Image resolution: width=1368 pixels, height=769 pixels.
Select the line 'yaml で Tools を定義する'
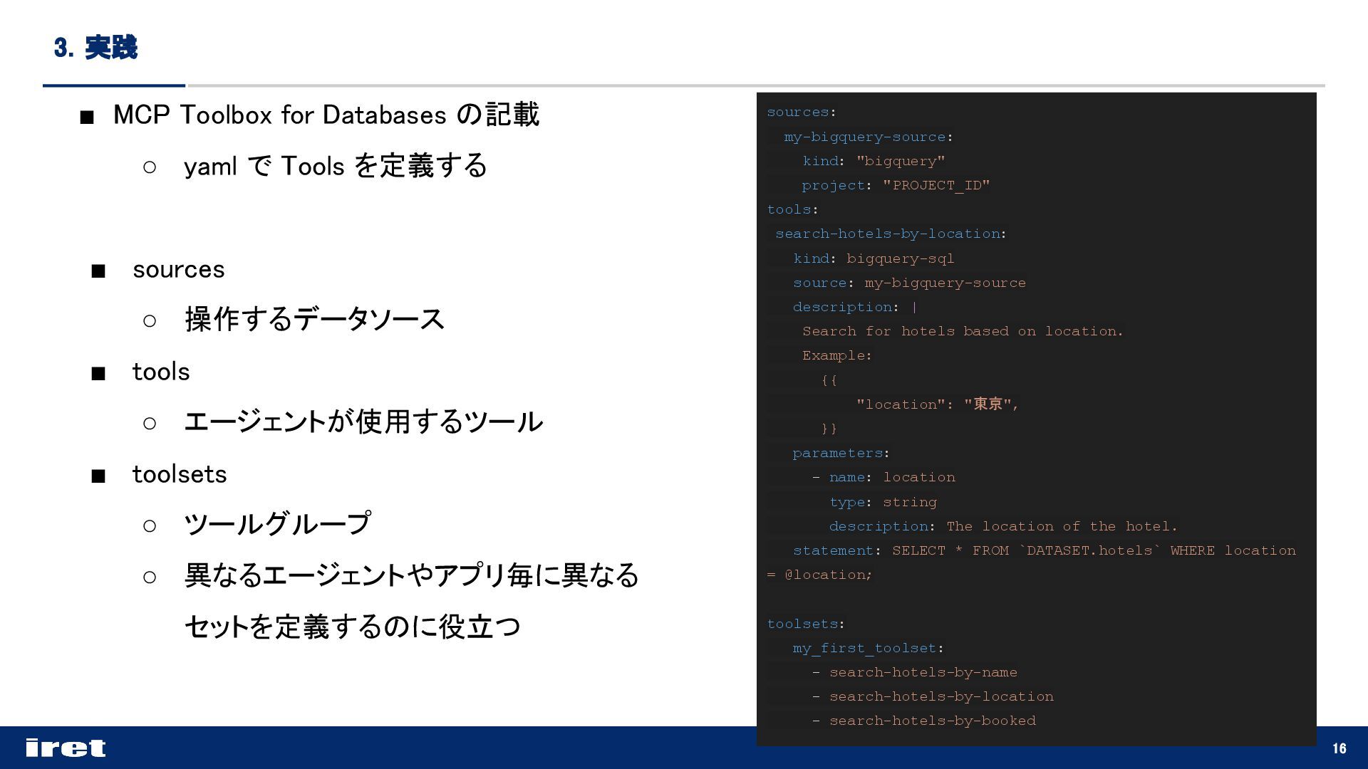pos(336,166)
